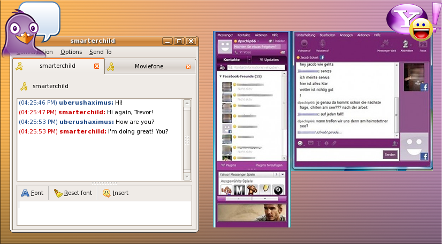This screenshot has height=244, width=442.
Task: Click dpschip66 profile avatar picture
Action: pyautogui.click(x=225, y=46)
